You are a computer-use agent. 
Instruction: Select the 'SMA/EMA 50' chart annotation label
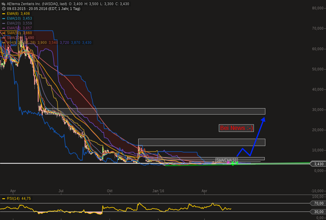tap(227, 160)
